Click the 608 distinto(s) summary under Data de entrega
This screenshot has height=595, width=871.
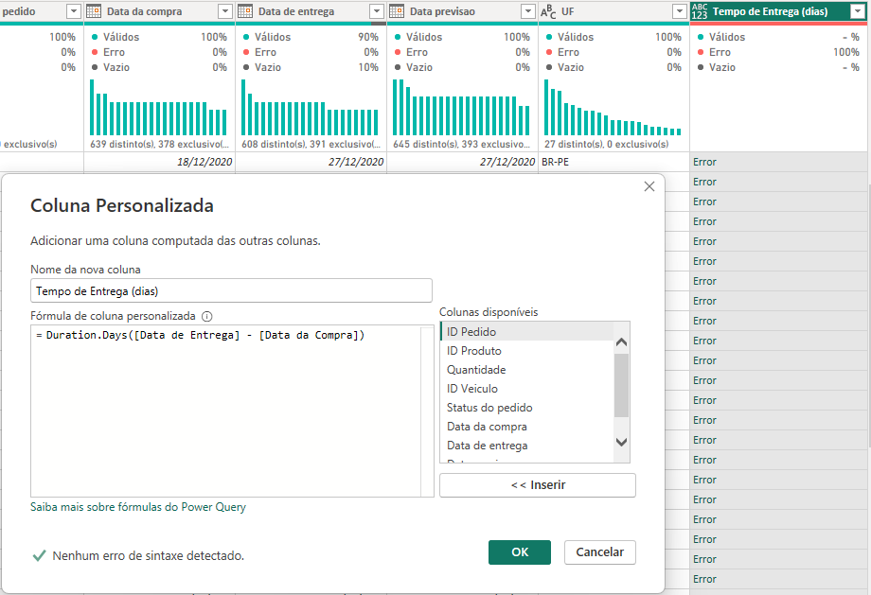pos(311,145)
